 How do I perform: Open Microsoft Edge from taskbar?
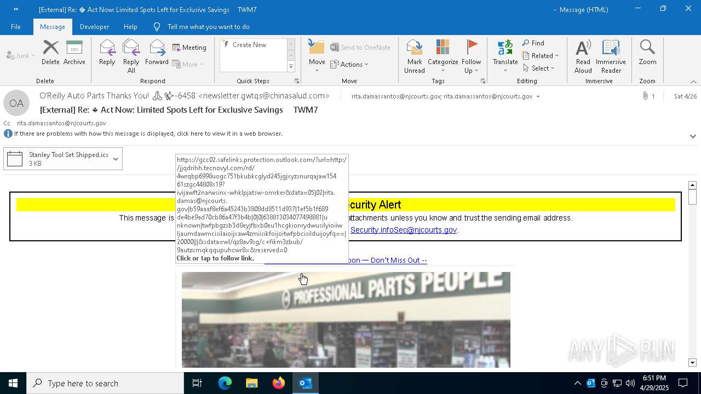click(x=225, y=383)
